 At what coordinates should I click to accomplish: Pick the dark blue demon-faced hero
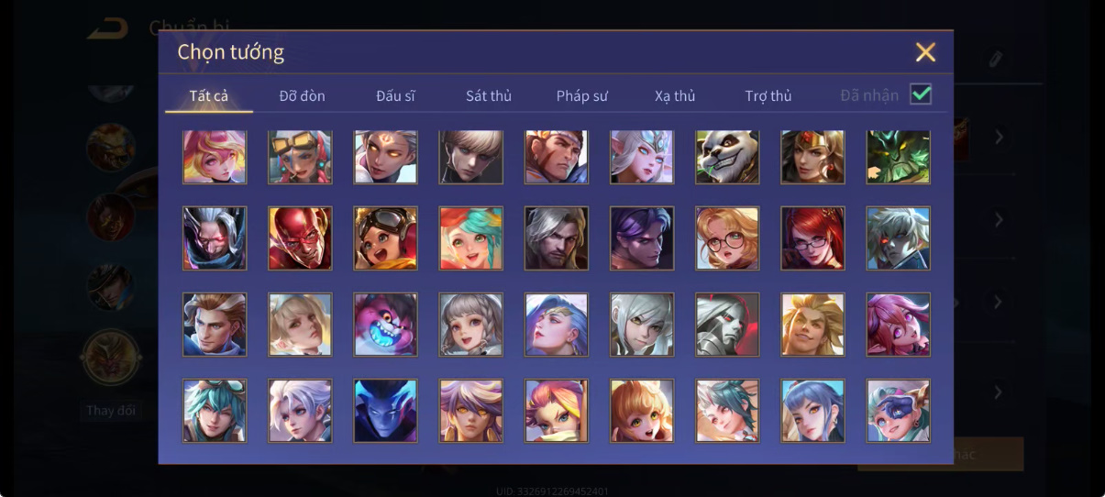pos(385,411)
